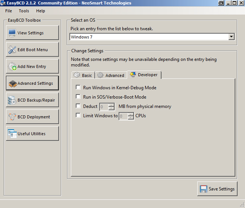Screen dimensions: 245x208
Task: Click the chip icon on Advanced Settings
Action: click(x=13, y=84)
